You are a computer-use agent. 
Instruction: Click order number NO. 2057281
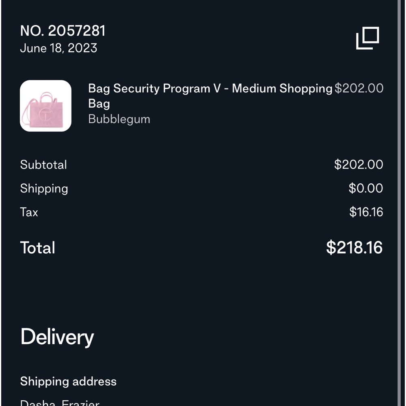click(63, 31)
